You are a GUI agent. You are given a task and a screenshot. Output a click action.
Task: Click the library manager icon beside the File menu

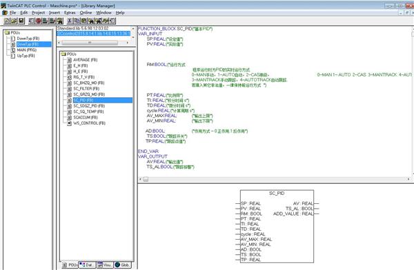[x=5, y=12]
